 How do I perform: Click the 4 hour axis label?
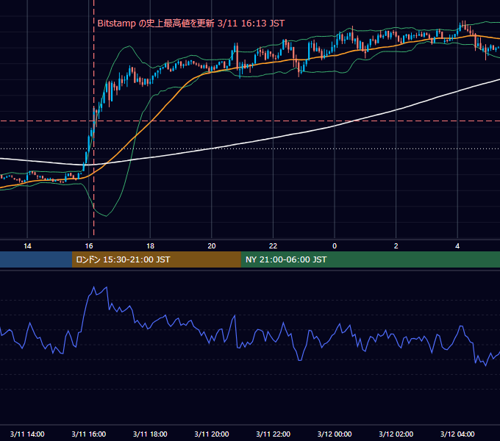click(x=457, y=246)
